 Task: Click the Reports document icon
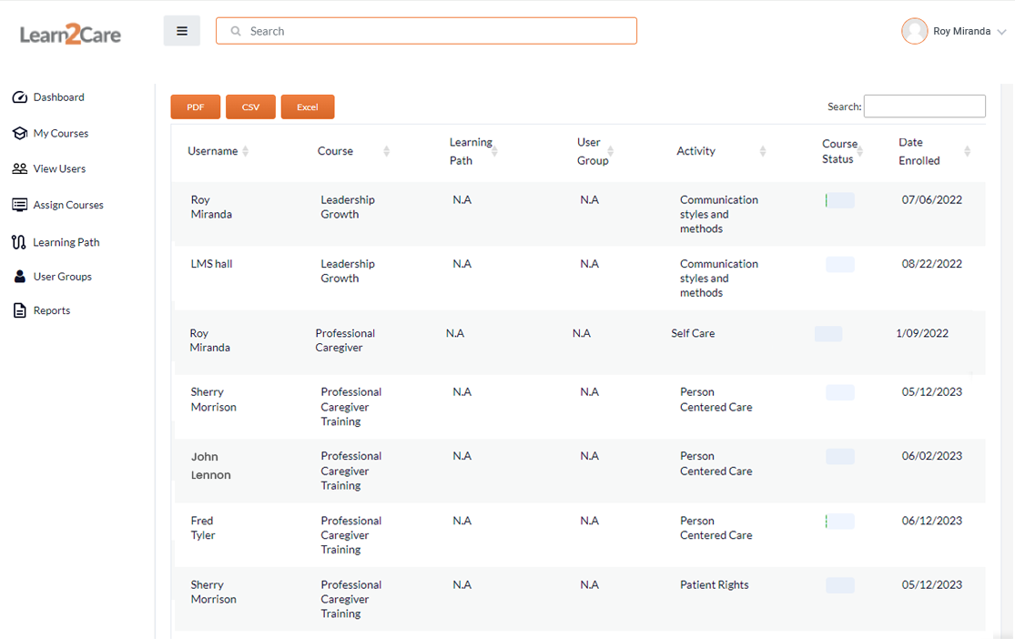pos(19,311)
